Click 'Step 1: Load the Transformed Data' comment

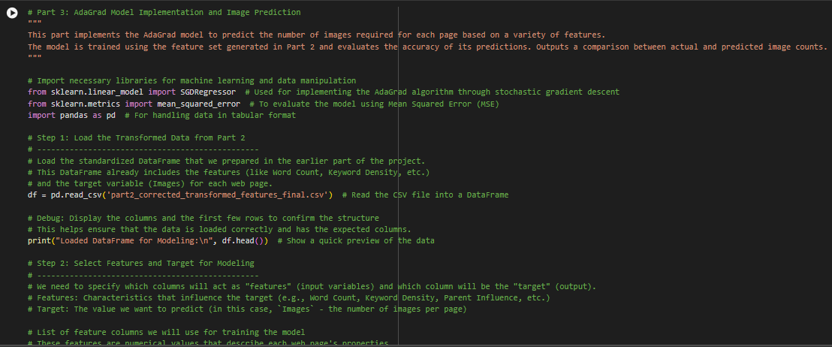click(137, 138)
